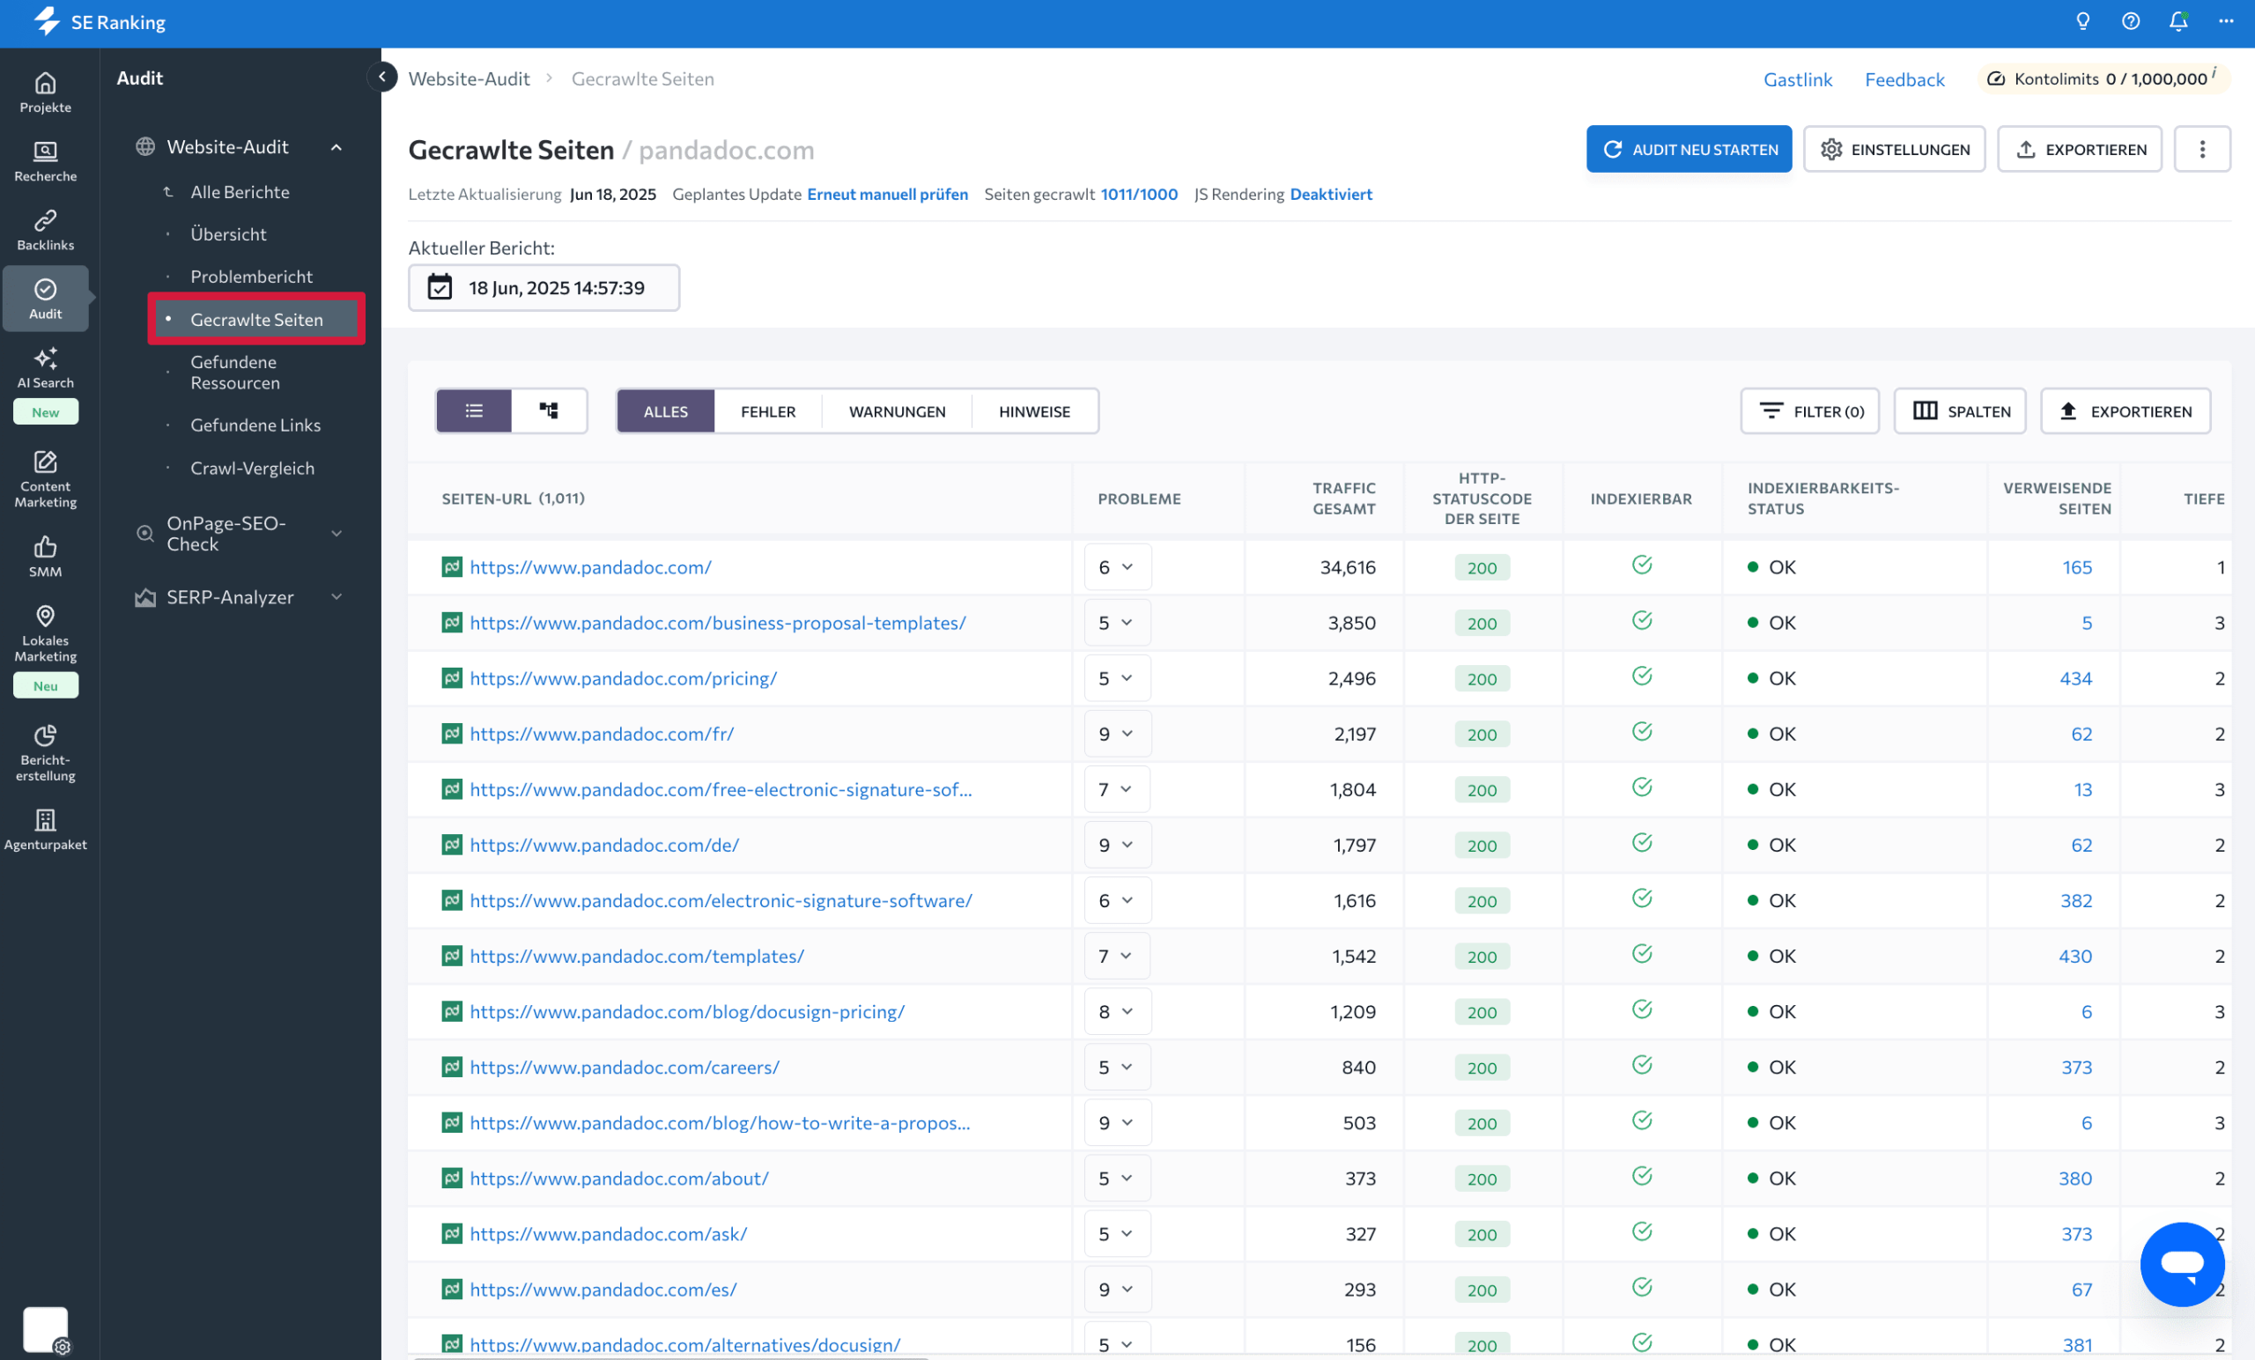The image size is (2255, 1360).
Task: Click Seiten gecrawlt 1011/1000 value
Action: (1138, 194)
